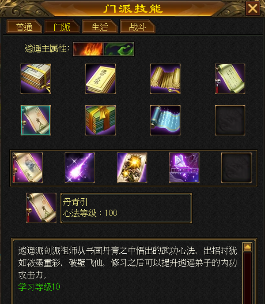Select the purple butterfly skill icon

click(184, 167)
